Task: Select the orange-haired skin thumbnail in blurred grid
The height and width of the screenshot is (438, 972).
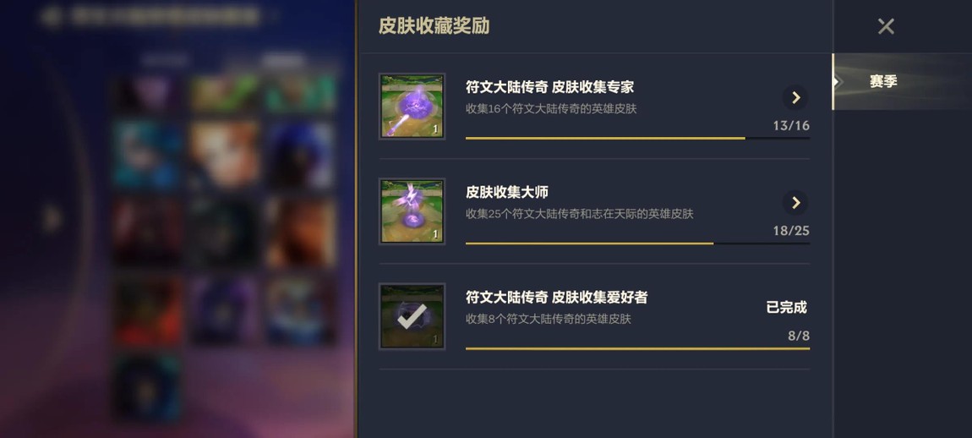Action: 224,155
